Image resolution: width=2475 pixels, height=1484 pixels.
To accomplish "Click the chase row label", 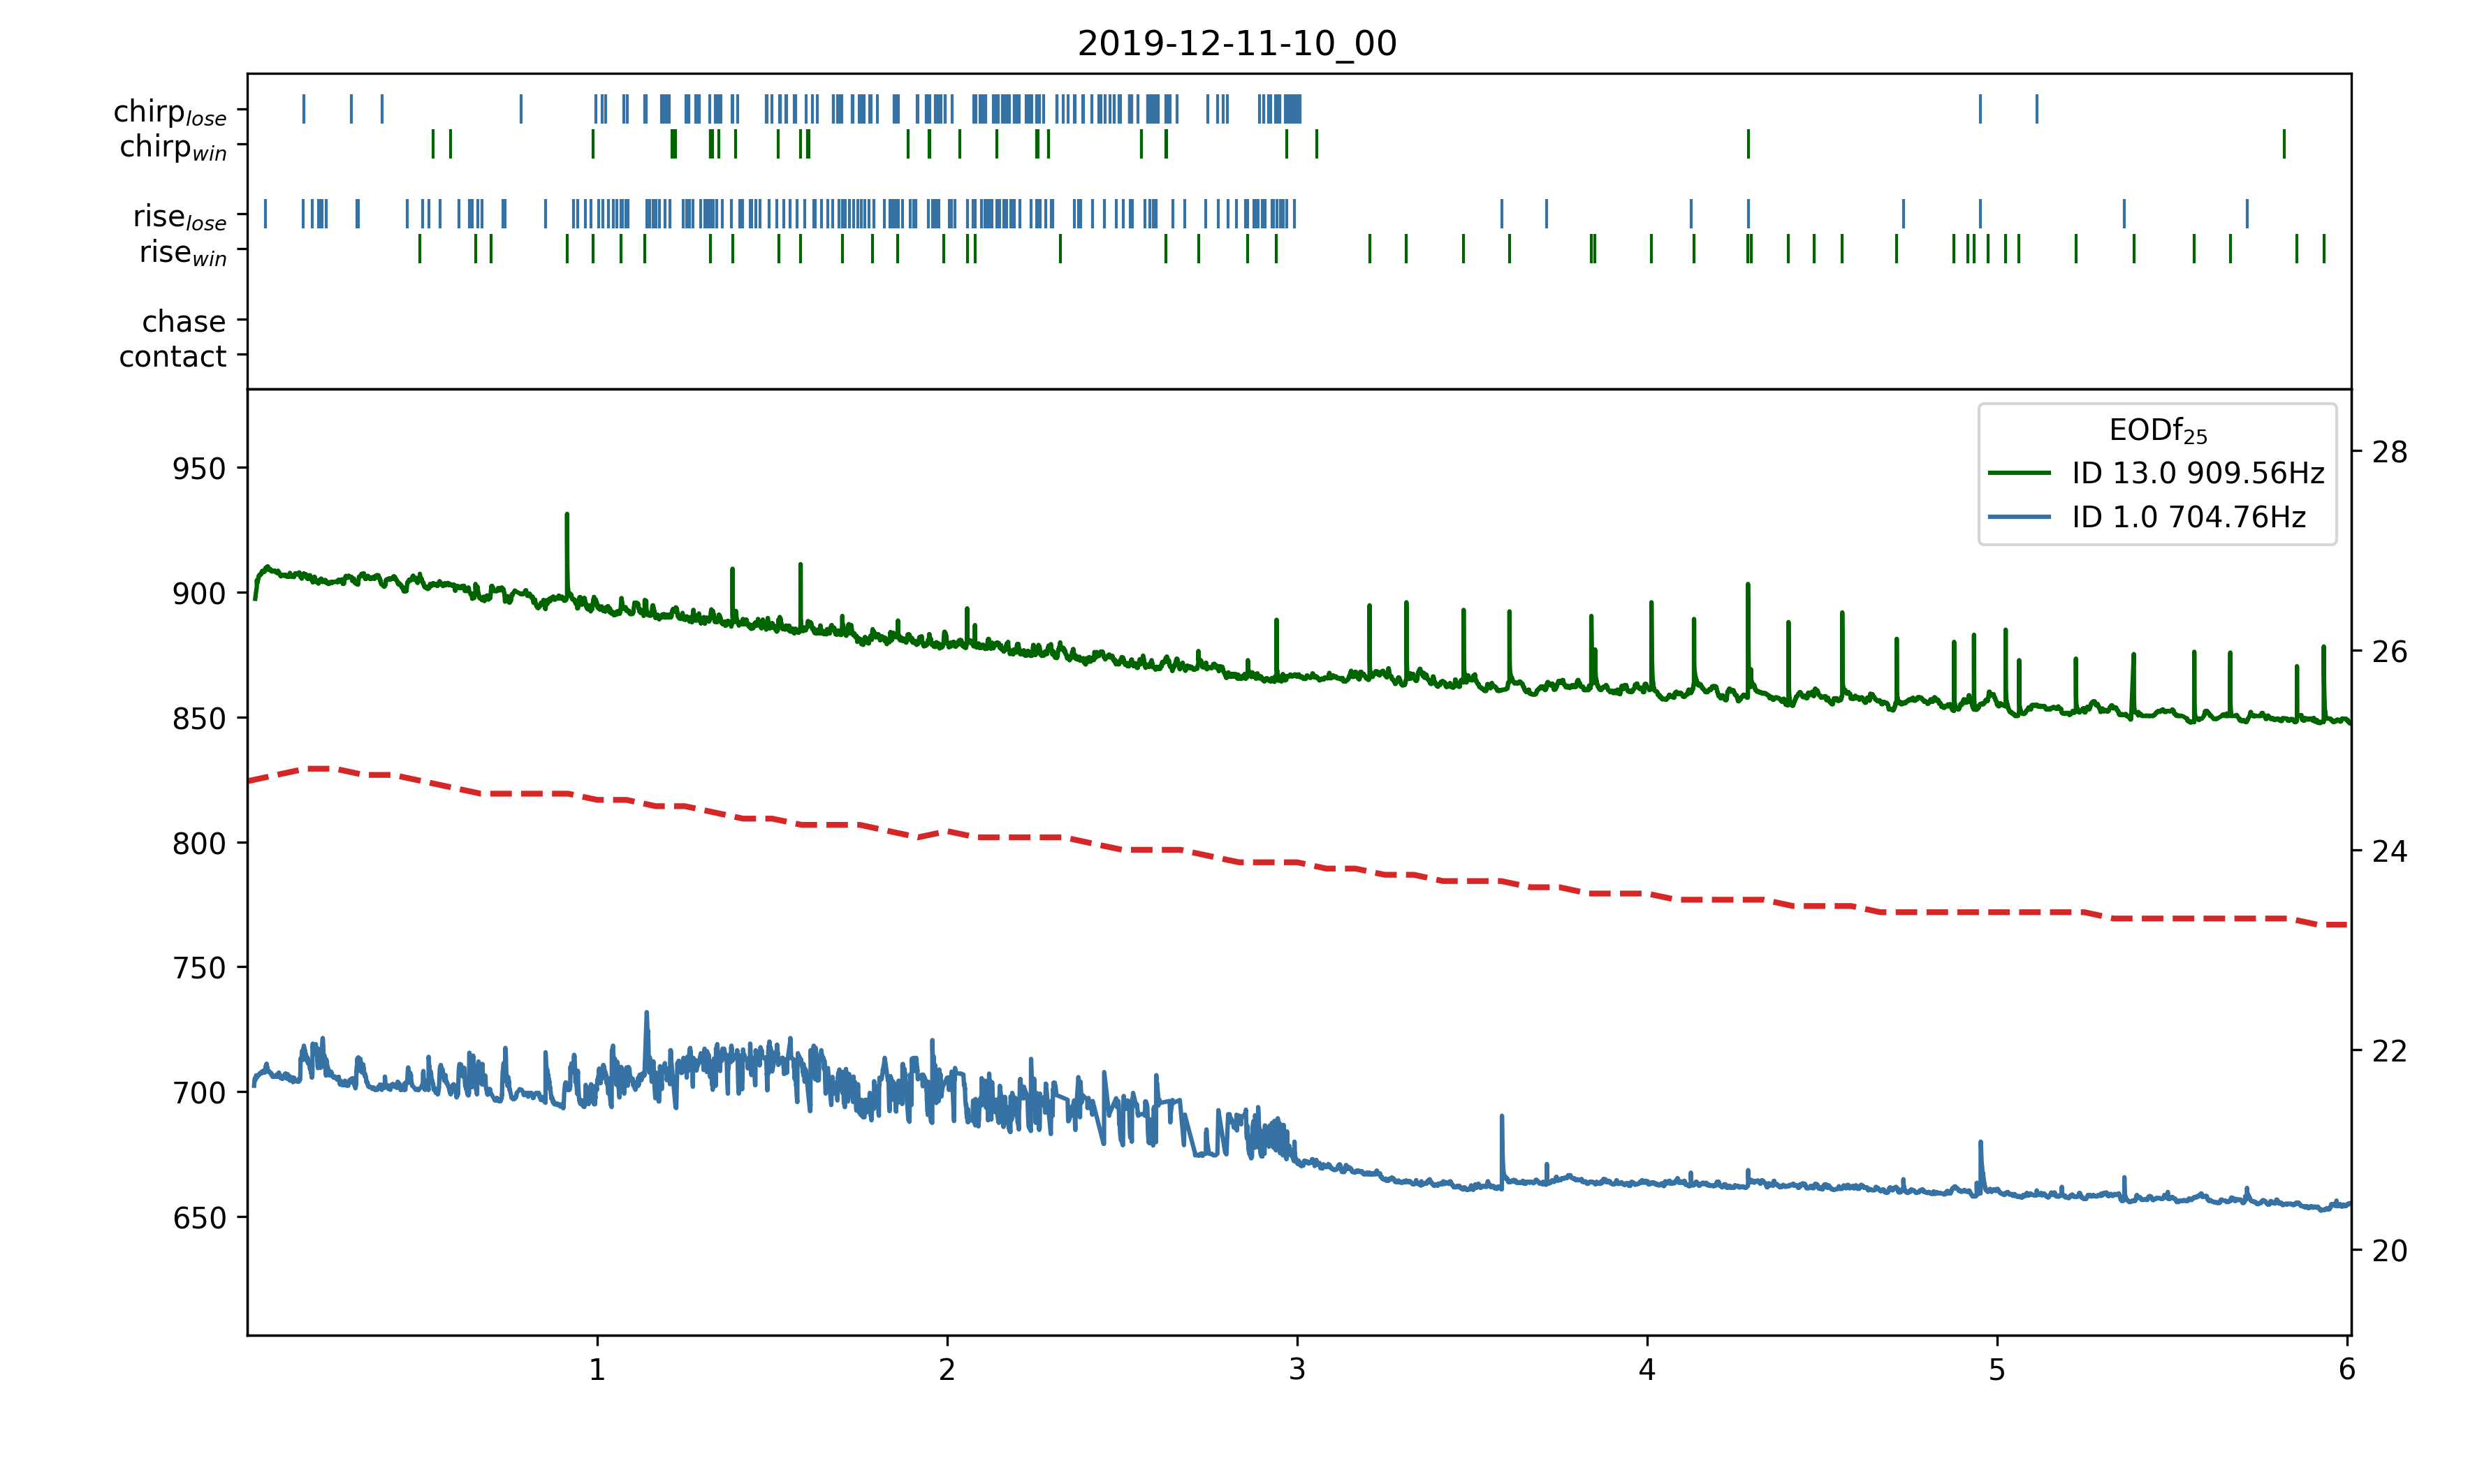I will click(184, 321).
